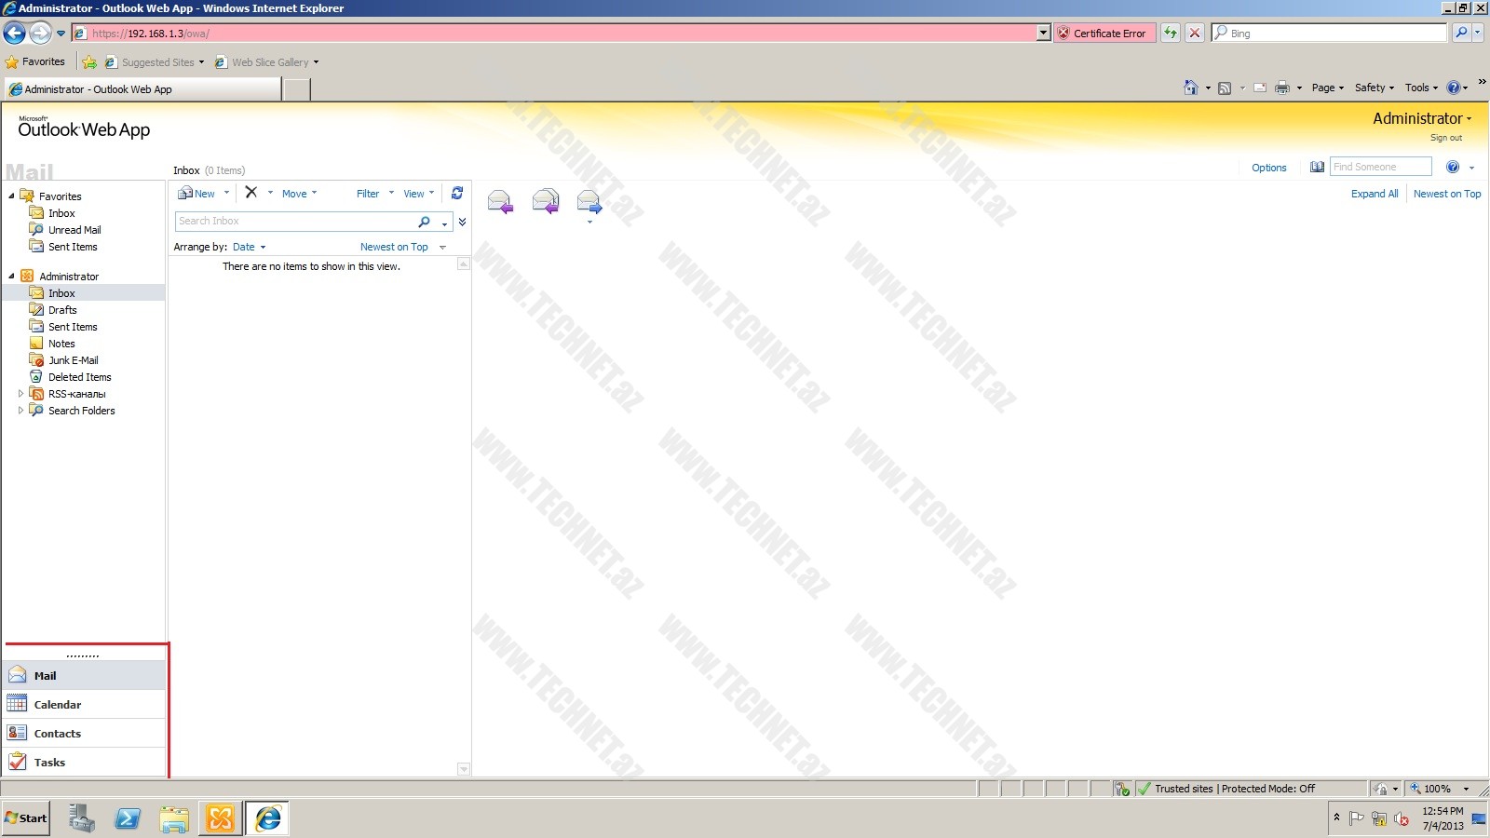This screenshot has width=1490, height=838.
Task: Click the search magnifier in Search Inbox
Action: (x=424, y=222)
